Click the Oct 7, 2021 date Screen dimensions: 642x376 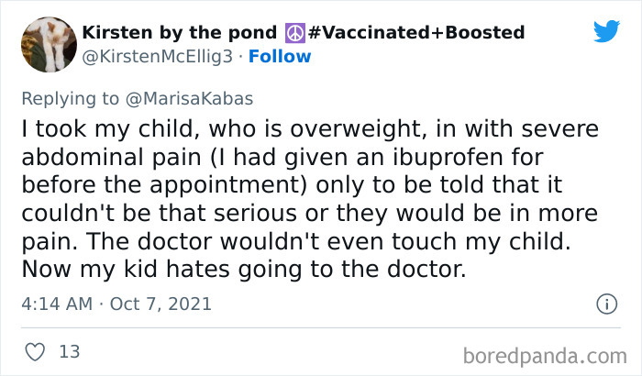click(x=161, y=303)
